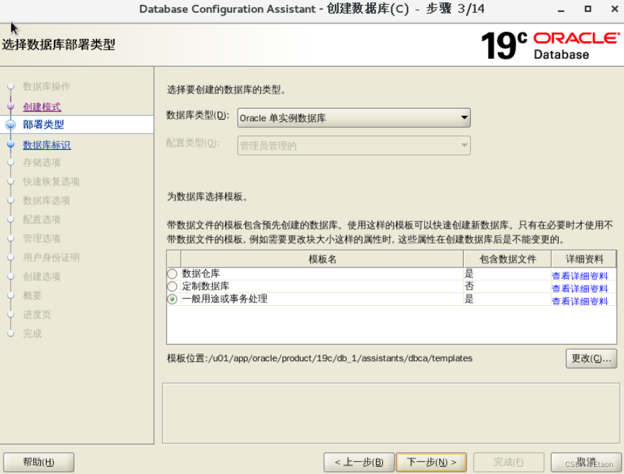
Task: Open the disabled 配置类型 dropdown
Action: pos(354,145)
